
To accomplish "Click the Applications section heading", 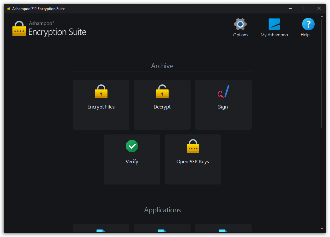I will [x=162, y=210].
